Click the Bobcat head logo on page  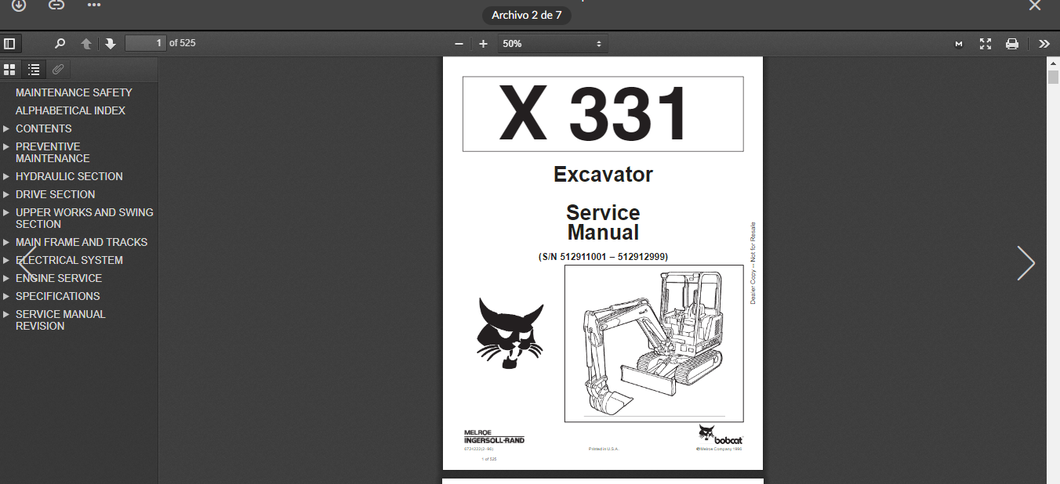click(x=510, y=333)
